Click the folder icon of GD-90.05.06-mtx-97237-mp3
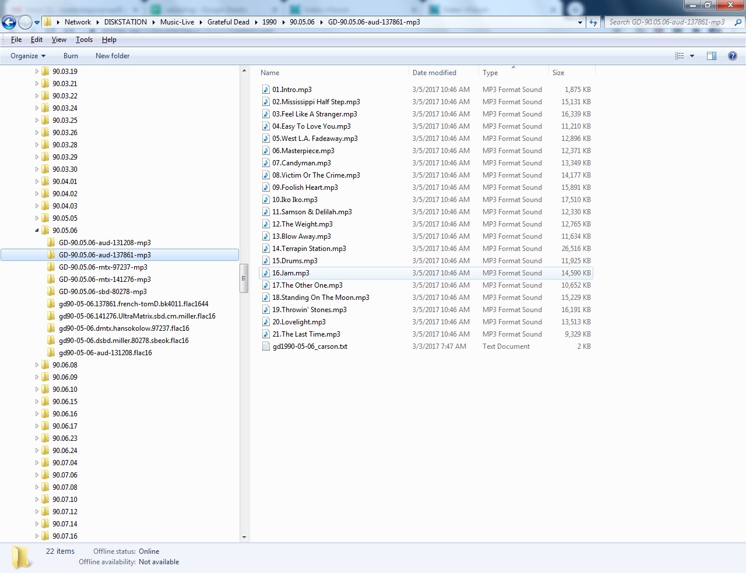Image resolution: width=746 pixels, height=573 pixels. tap(51, 267)
